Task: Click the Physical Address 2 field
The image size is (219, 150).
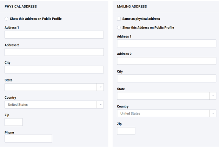Action: pyautogui.click(x=54, y=52)
